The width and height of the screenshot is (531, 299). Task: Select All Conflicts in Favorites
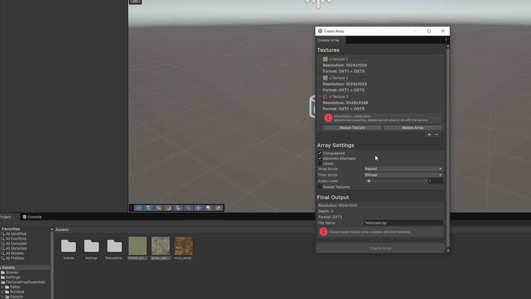tap(16, 239)
